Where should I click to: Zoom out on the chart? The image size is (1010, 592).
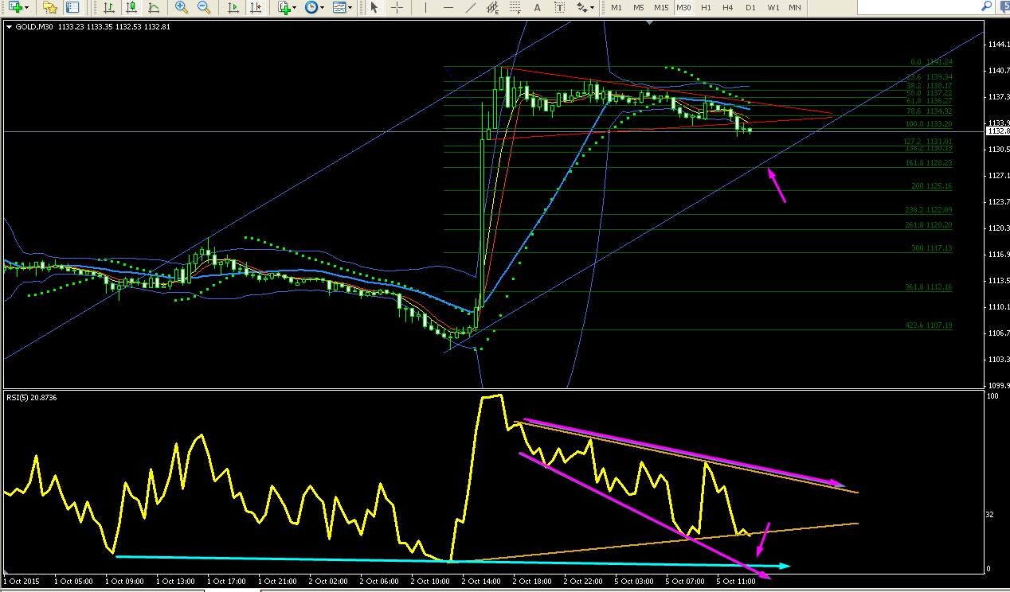[x=204, y=7]
